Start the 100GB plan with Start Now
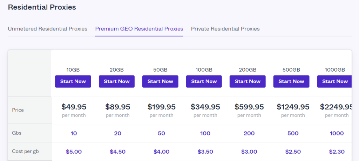The image size is (359, 161). (204, 81)
